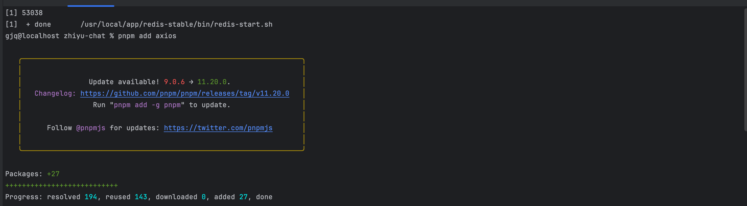This screenshot has width=747, height=206.
Task: Click the "reused 143" progress value
Action: click(126, 197)
